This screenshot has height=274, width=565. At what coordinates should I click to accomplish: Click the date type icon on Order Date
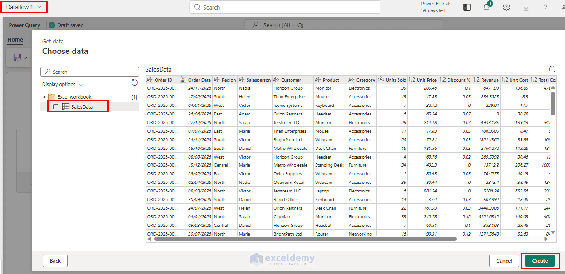click(x=183, y=80)
